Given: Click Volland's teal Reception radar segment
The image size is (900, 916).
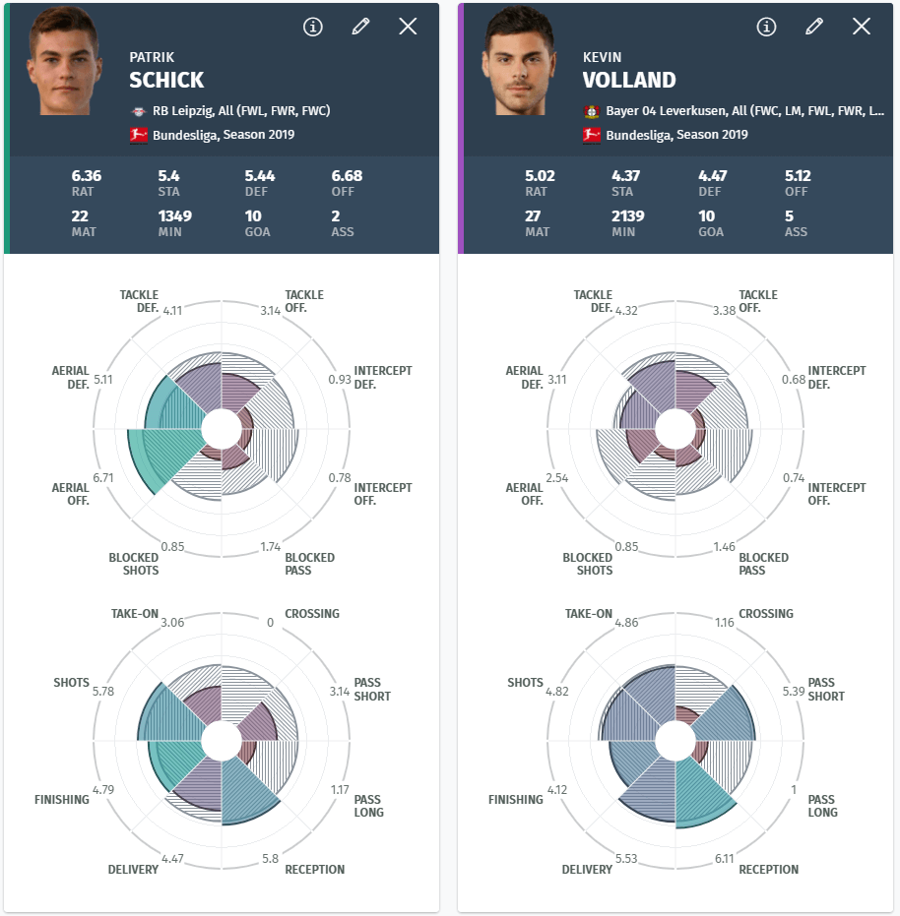Looking at the screenshot, I should coord(705,792).
